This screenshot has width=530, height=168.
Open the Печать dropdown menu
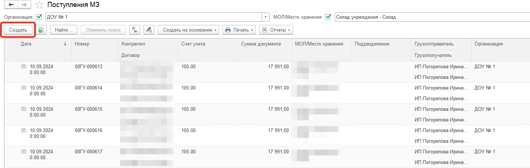click(x=239, y=30)
